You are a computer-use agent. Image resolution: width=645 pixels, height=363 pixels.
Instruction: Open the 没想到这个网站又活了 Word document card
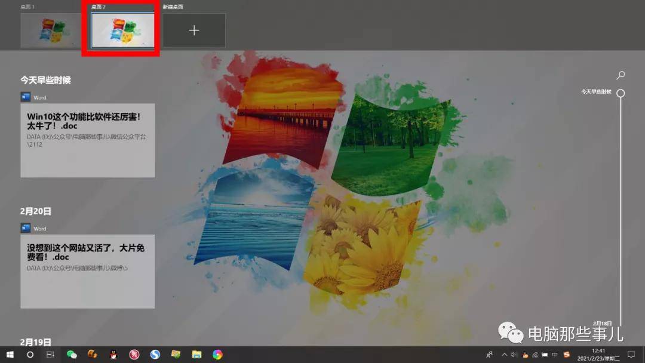click(x=88, y=271)
